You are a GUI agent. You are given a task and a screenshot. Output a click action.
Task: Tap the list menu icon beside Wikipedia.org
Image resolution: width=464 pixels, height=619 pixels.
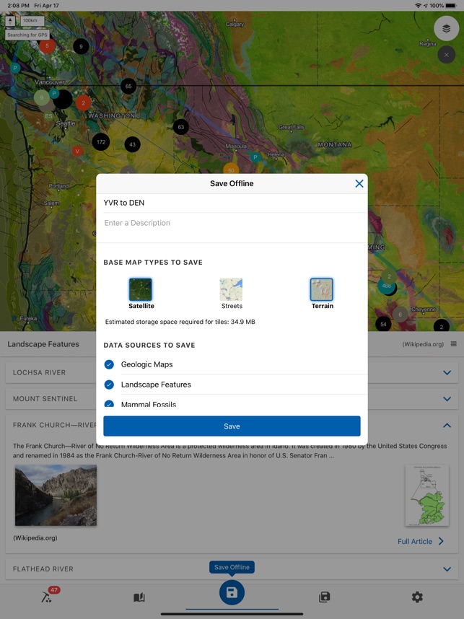454,344
